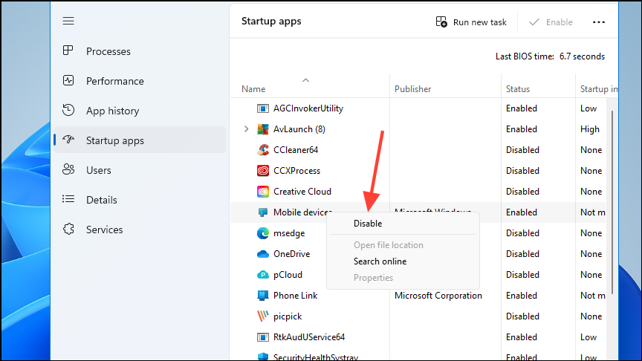
Task: Open Services via the gear icon
Action: [x=68, y=230]
